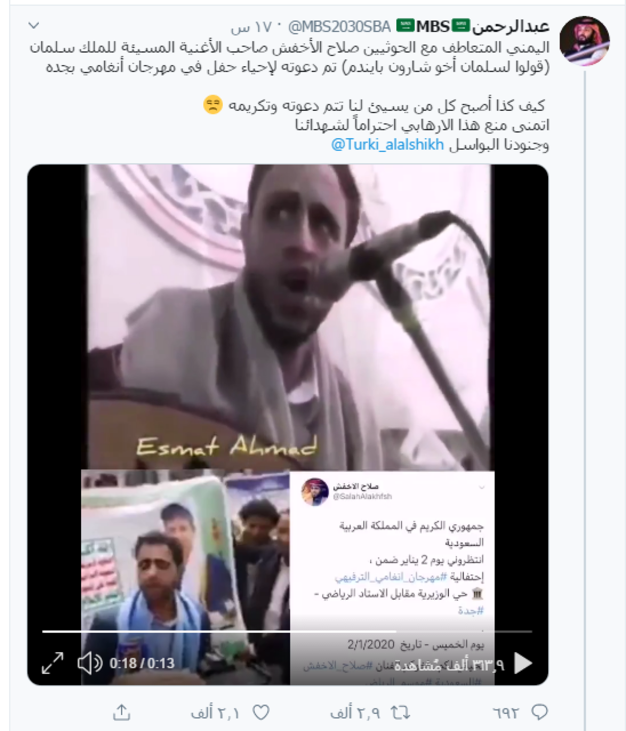The width and height of the screenshot is (626, 731).
Task: Play the video with play button
Action: pos(523,663)
